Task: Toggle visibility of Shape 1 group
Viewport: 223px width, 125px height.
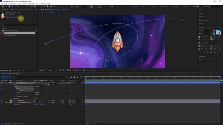Action: click(1, 86)
